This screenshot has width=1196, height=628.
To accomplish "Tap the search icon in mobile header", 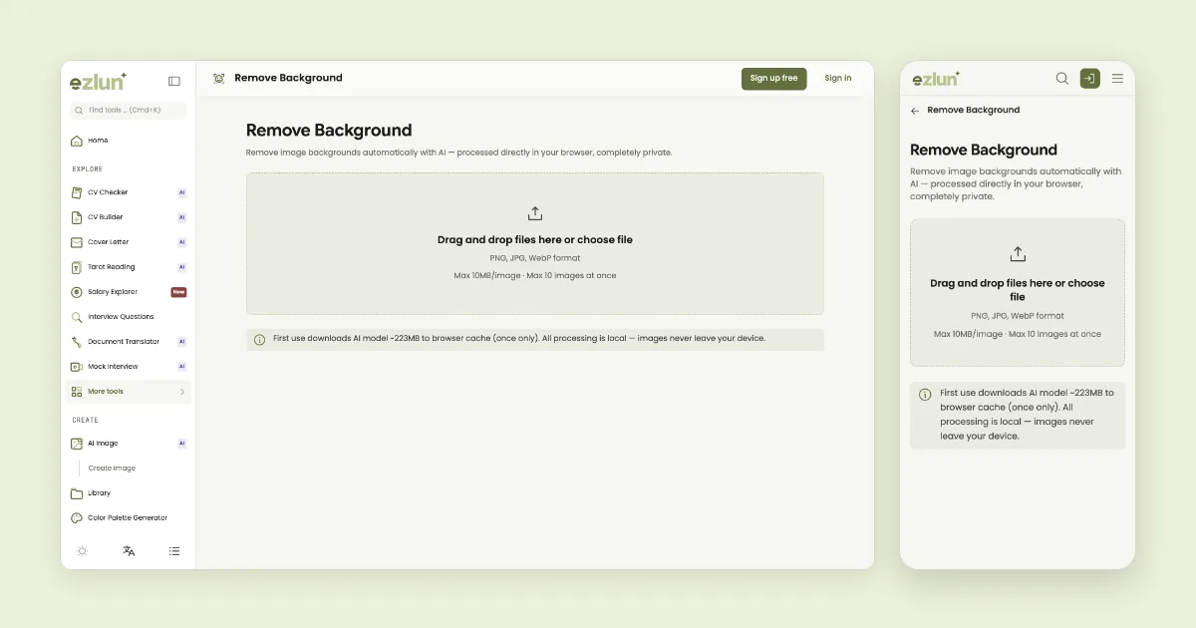I will point(1062,79).
